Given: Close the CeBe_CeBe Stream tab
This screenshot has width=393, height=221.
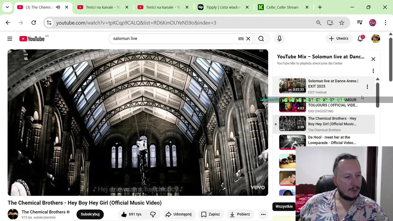Looking at the screenshot, I should coord(307,7).
